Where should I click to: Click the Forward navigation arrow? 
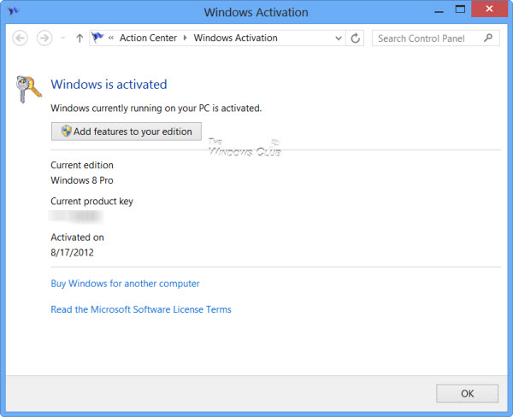click(44, 38)
